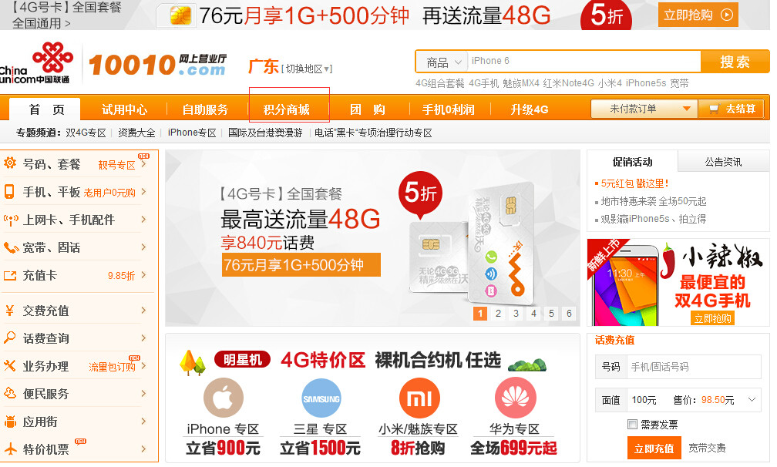Click the orange 搜索 button
The width and height of the screenshot is (777, 467).
pyautogui.click(x=735, y=62)
